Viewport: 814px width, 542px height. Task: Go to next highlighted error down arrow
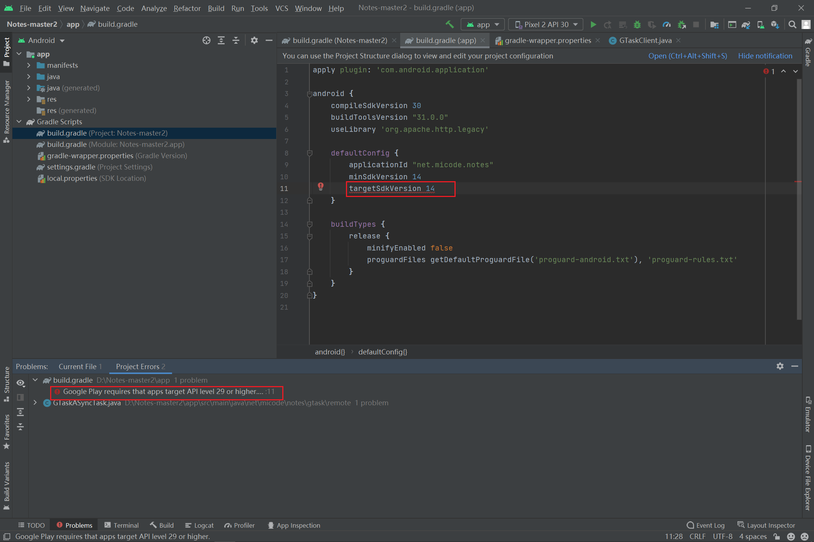tap(796, 71)
